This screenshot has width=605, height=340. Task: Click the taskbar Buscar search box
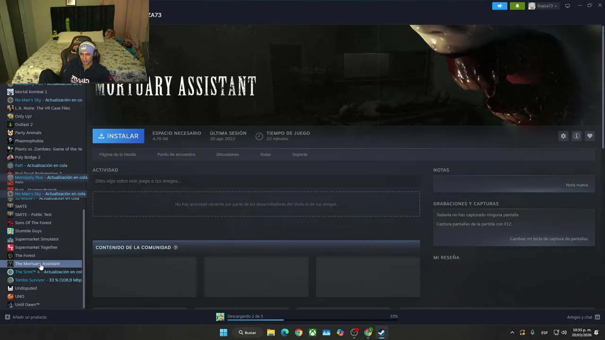click(x=248, y=332)
